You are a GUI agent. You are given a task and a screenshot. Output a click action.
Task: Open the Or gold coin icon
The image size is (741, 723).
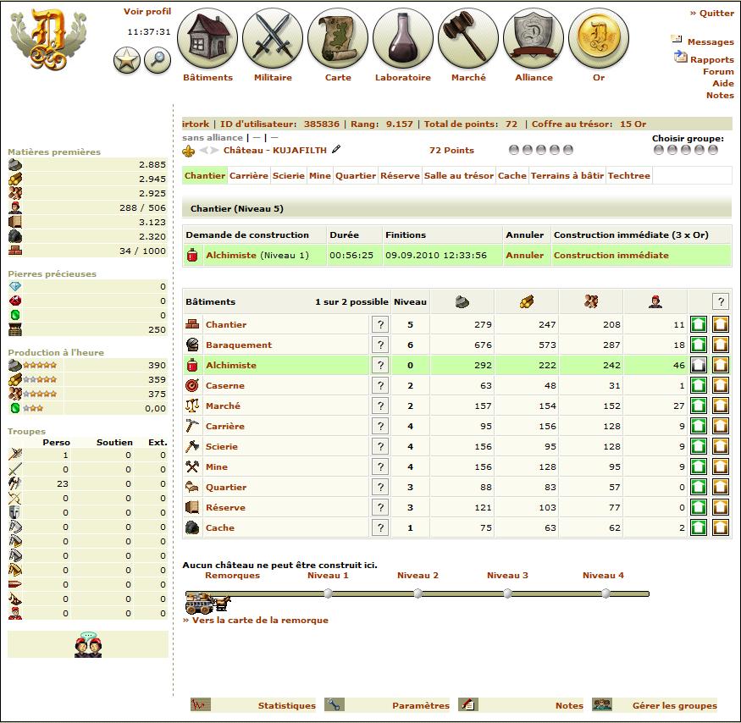click(599, 38)
